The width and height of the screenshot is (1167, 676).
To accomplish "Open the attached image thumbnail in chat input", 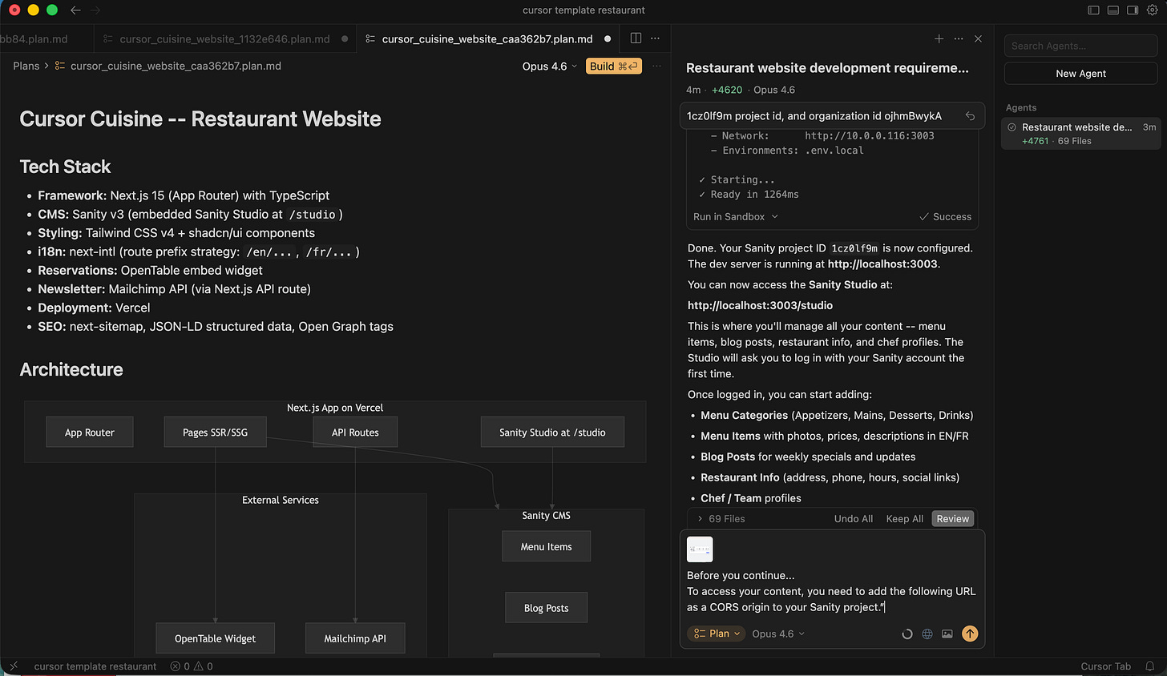I will click(700, 549).
